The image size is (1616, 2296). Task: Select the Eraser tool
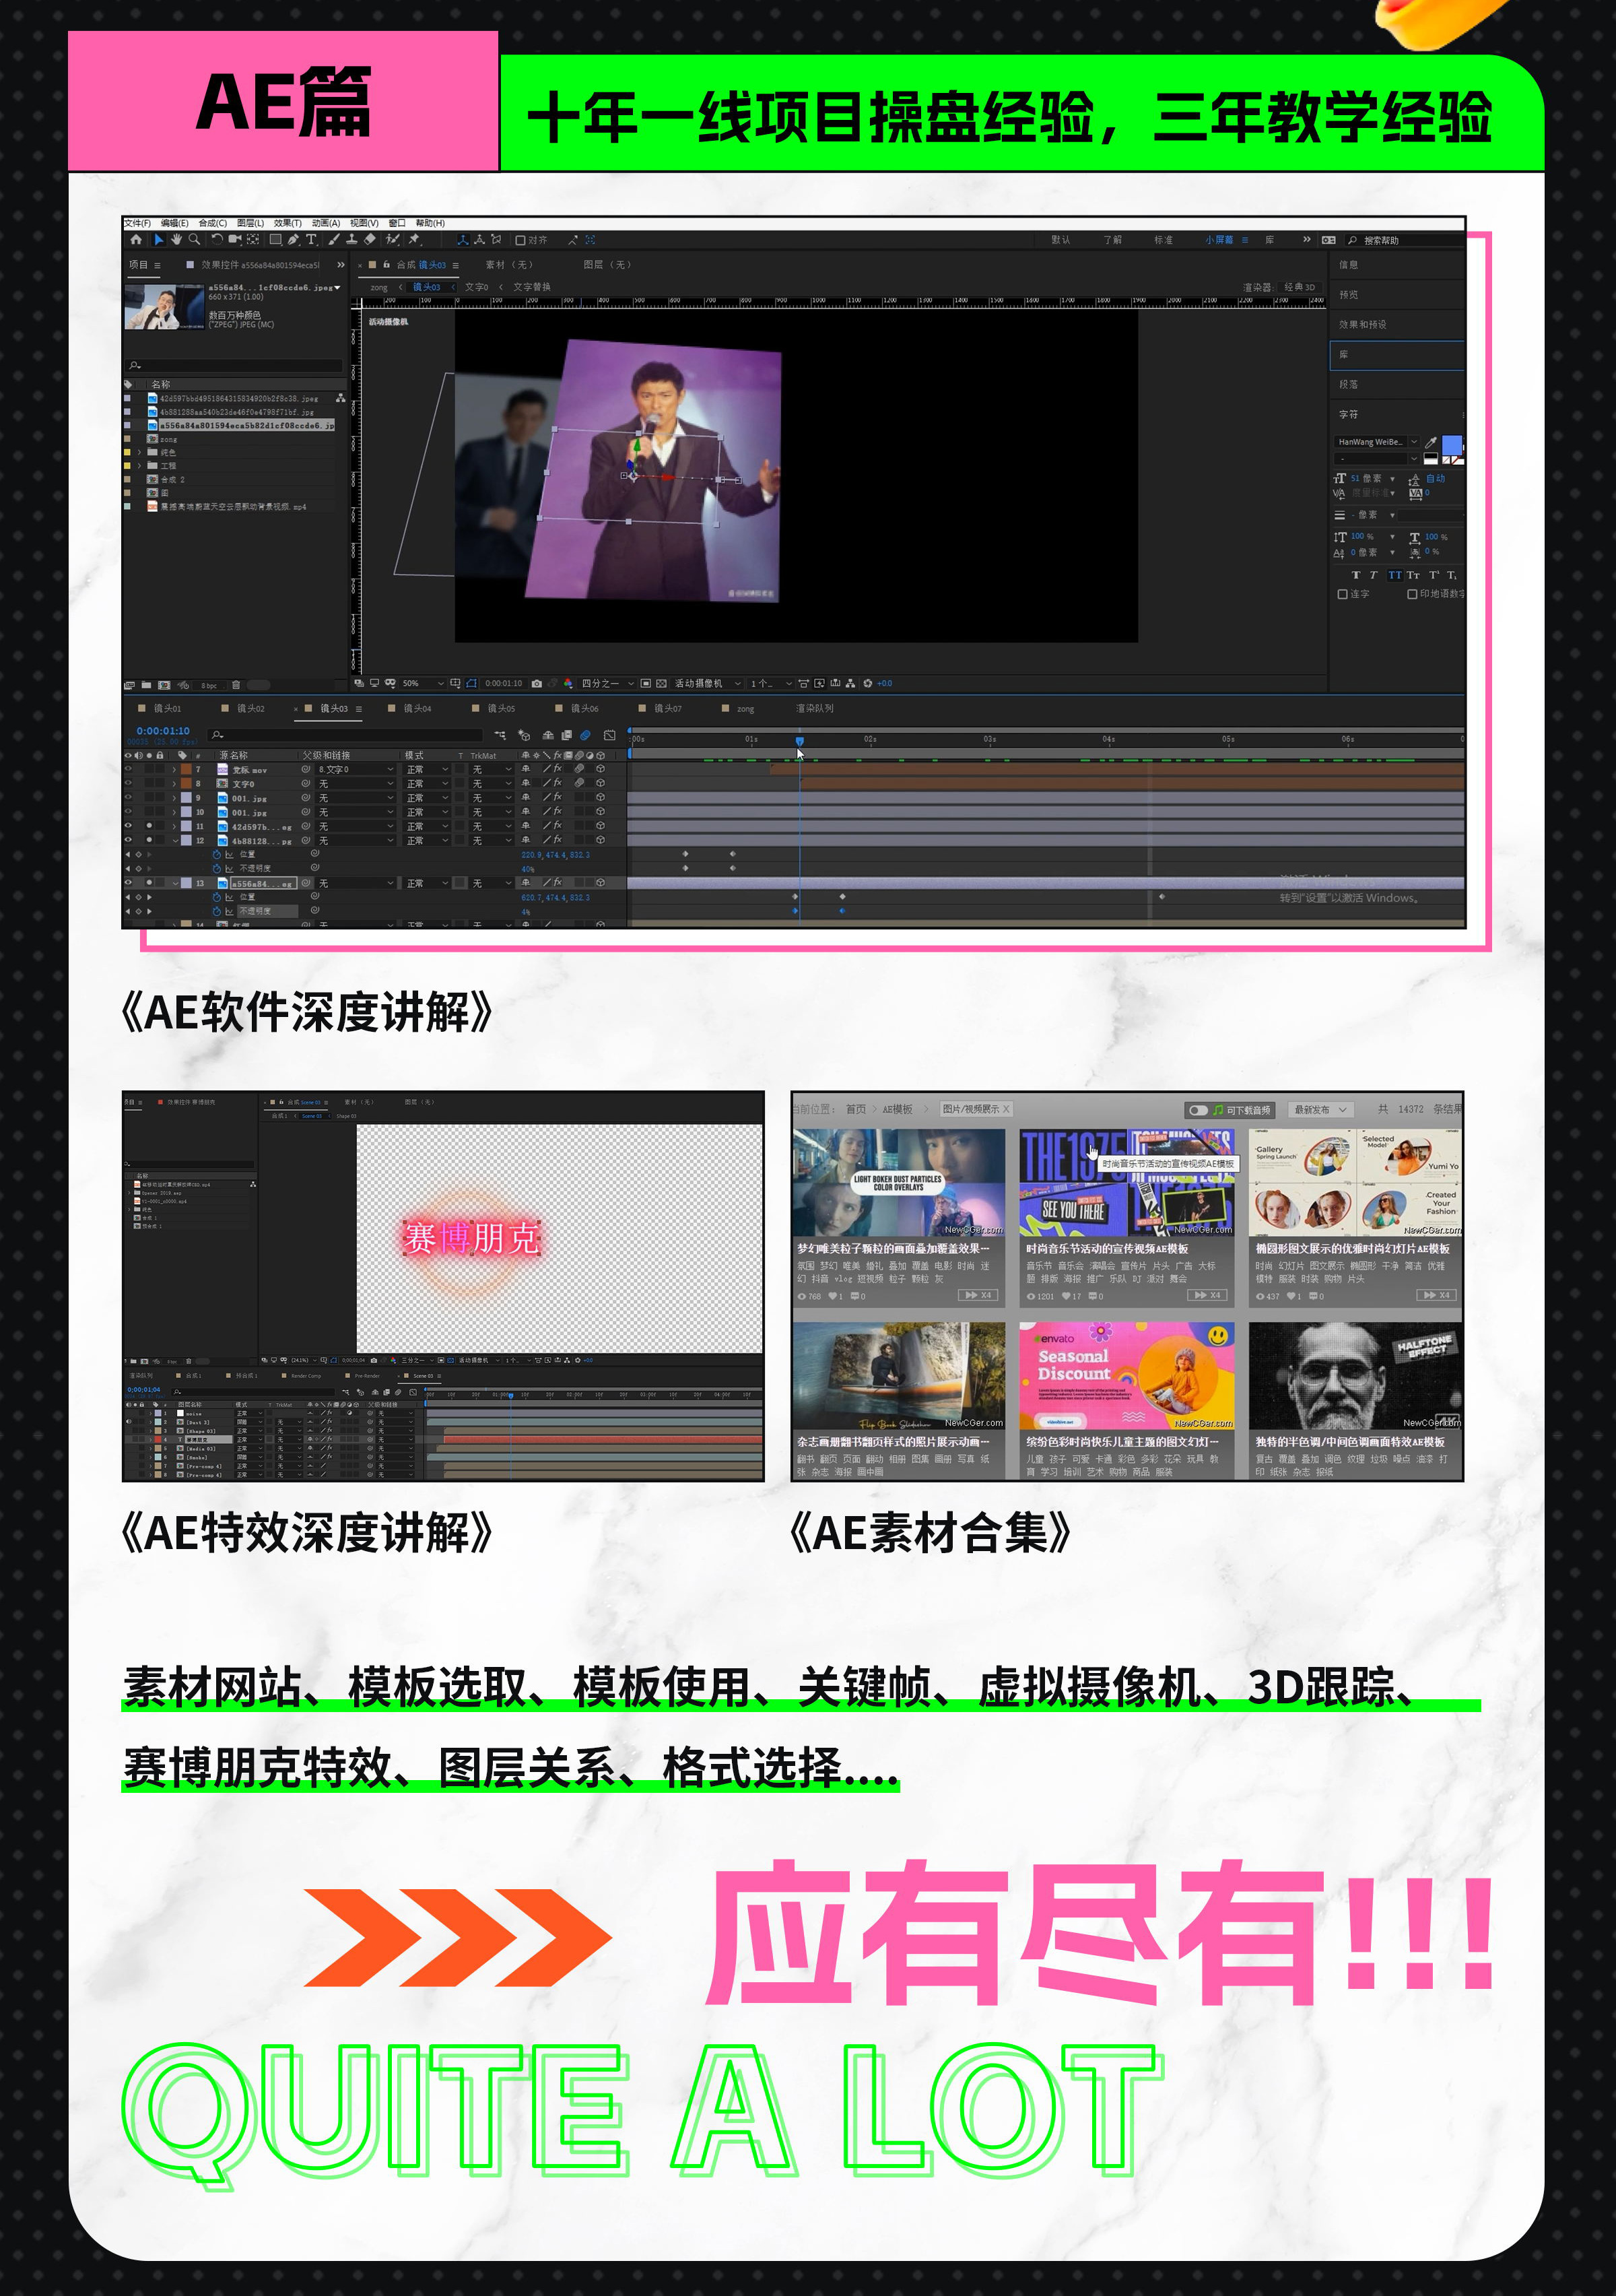[370, 240]
